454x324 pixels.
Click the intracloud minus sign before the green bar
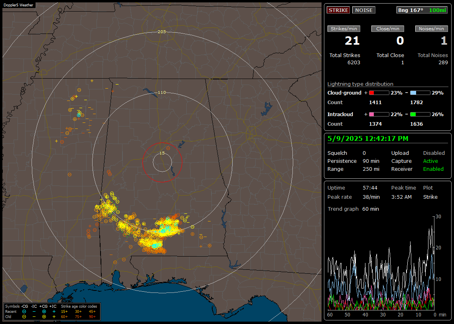pos(407,114)
